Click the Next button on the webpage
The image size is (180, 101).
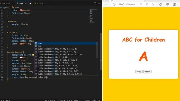[x=139, y=72]
